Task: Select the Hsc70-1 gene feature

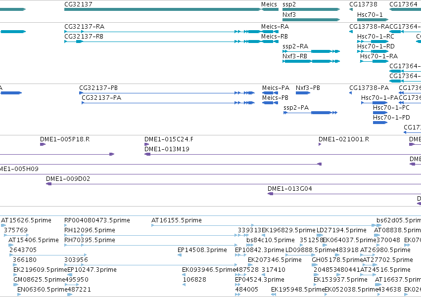Action: tap(373, 20)
